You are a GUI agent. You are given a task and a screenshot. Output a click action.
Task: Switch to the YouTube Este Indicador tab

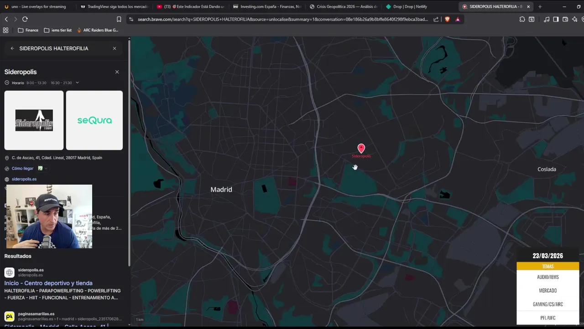[x=190, y=6]
